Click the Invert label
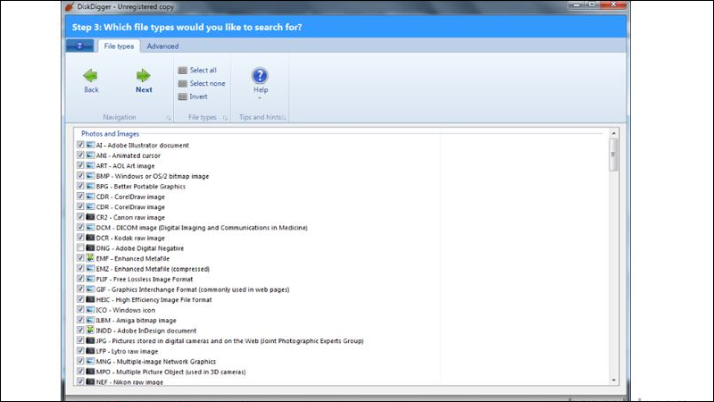Screen dimensions: 714x402 (198, 96)
